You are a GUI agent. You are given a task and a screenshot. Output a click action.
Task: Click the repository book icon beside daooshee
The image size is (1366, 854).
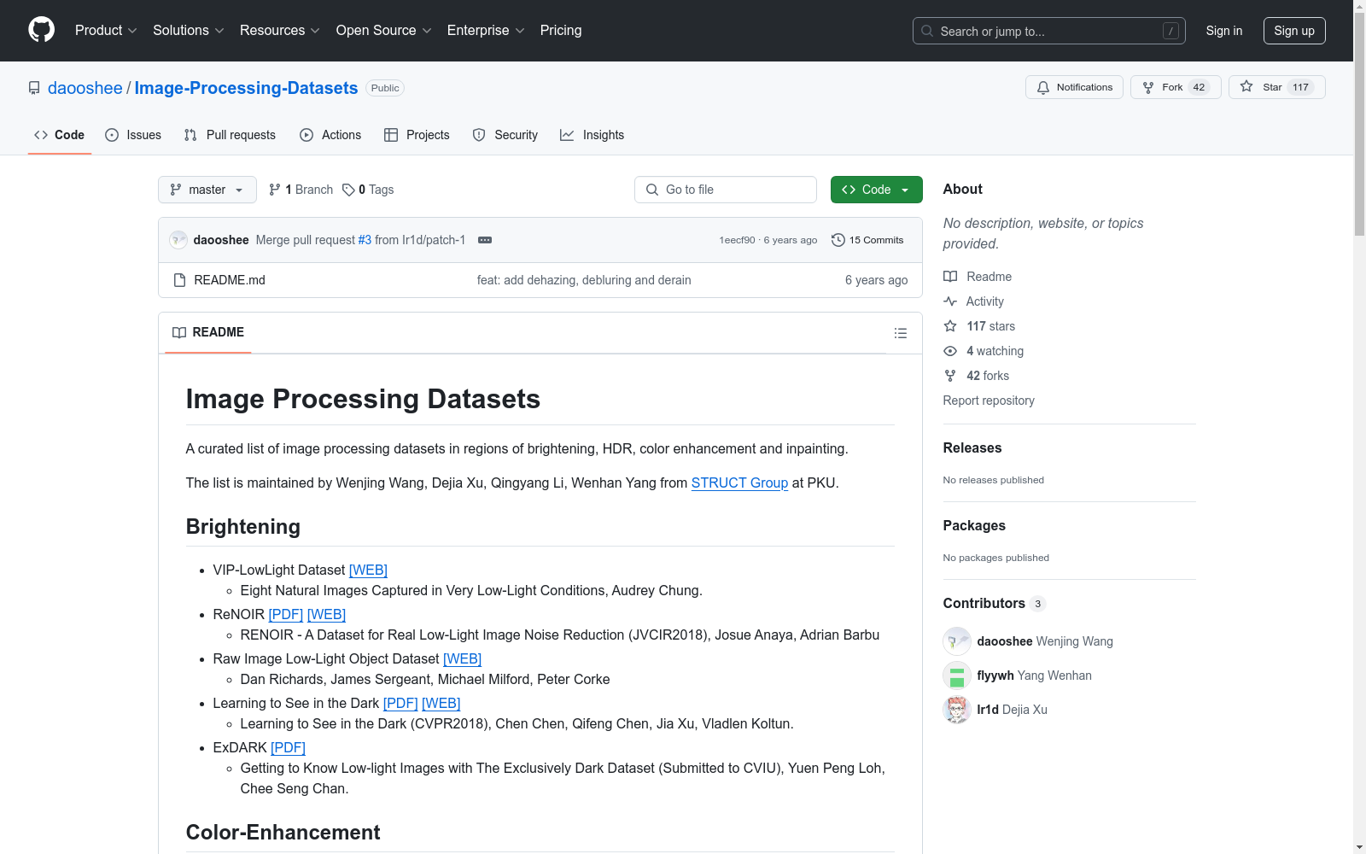[x=34, y=88]
